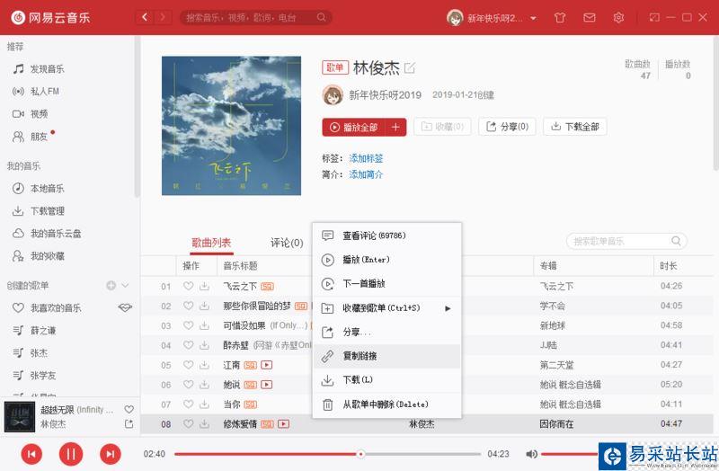This screenshot has width=719, height=471.
Task: Click the 下载全部 button
Action: [574, 127]
